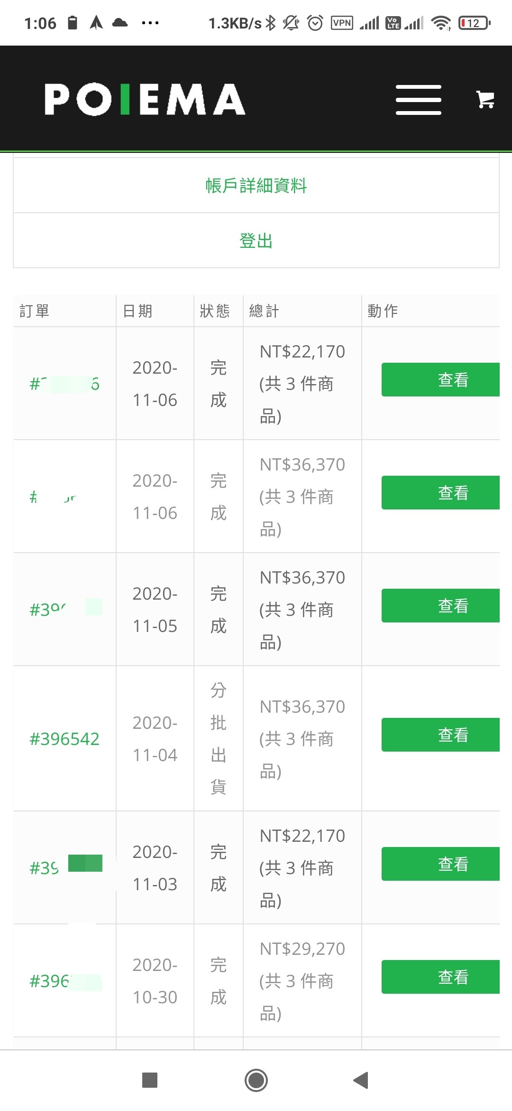
Task: Open the hamburger navigation menu
Action: pyautogui.click(x=419, y=100)
